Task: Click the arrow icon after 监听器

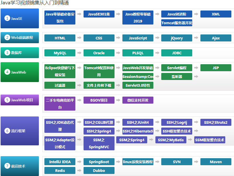Action: click(x=196, y=76)
